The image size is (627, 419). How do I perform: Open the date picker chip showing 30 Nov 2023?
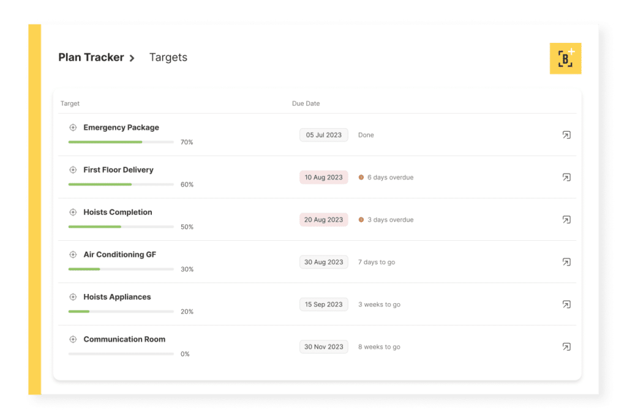(323, 346)
